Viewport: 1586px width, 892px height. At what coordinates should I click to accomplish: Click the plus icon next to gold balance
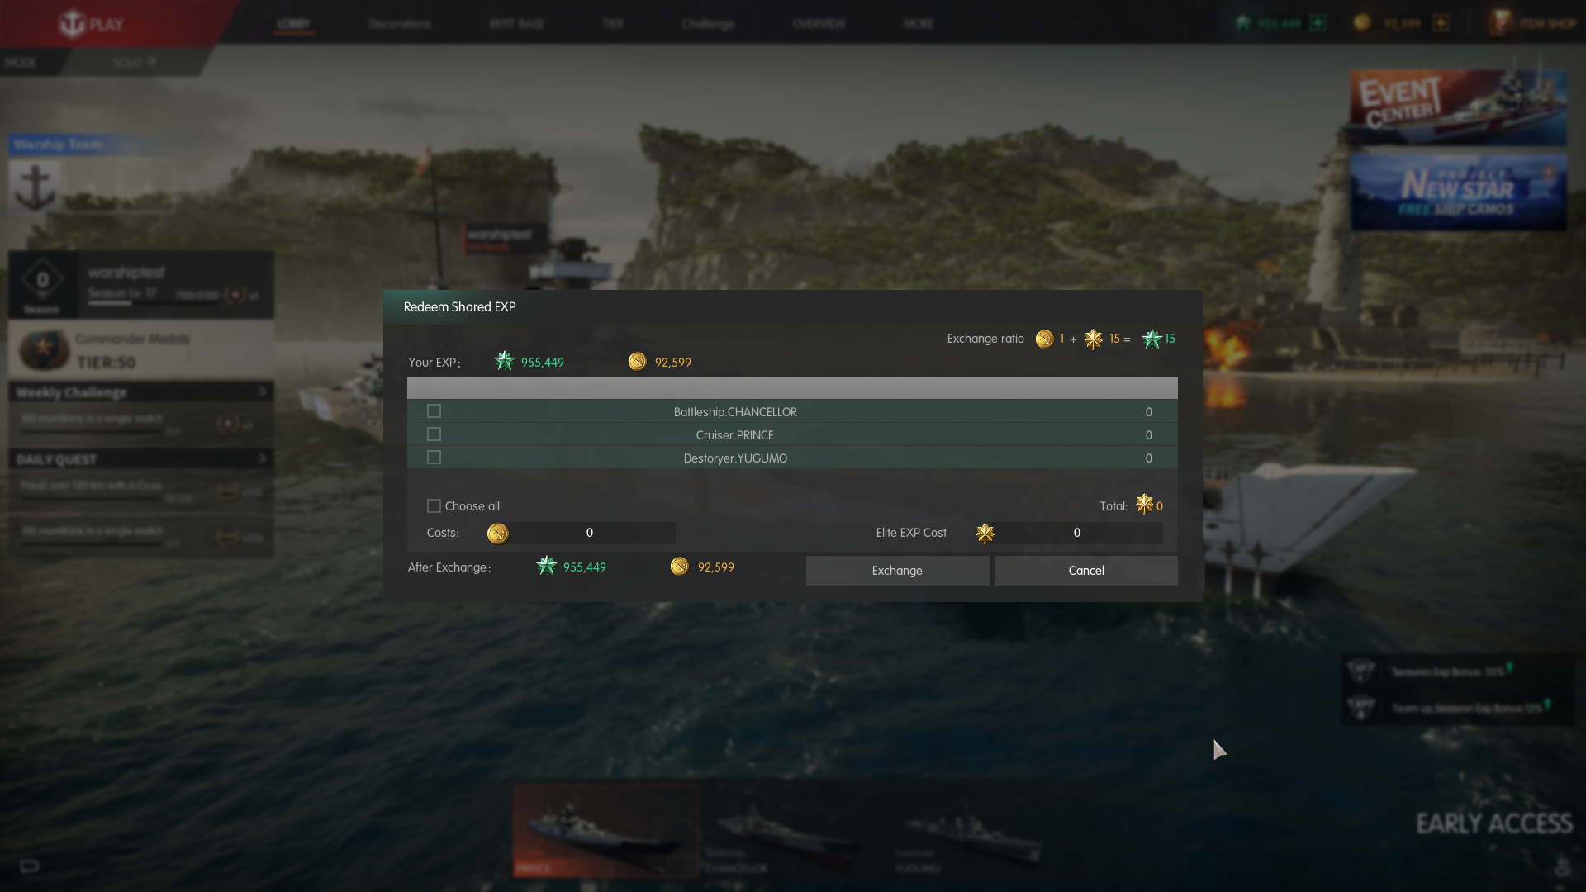[x=1441, y=23]
